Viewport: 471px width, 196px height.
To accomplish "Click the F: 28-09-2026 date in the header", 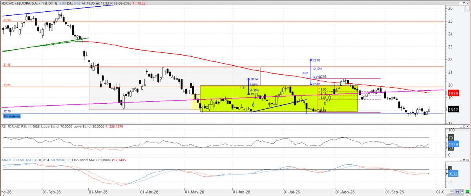I will point(120,3).
